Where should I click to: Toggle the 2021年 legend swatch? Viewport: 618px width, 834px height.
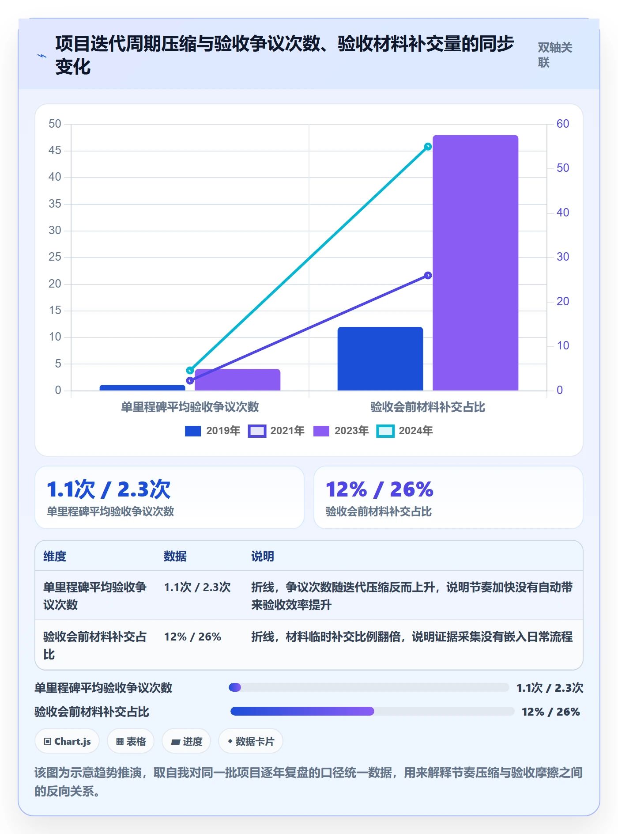coord(257,431)
